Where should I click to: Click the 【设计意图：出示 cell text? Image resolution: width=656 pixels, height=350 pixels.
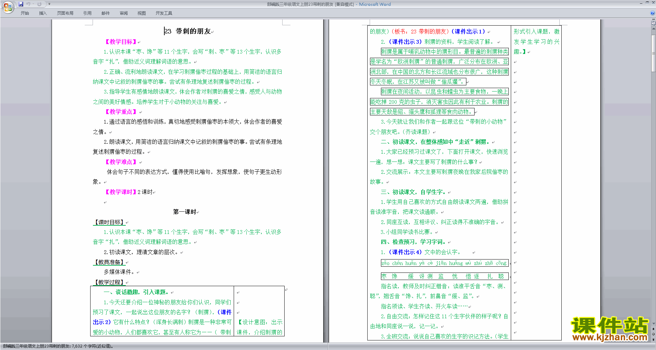coord(260,322)
